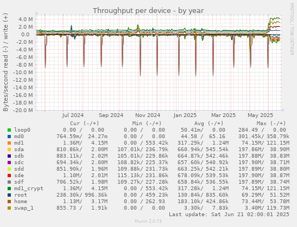Click the 'sde' legend label
297x227 pixels.
(x=19, y=175)
